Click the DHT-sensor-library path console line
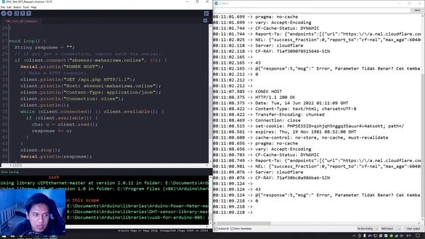 coord(137,212)
